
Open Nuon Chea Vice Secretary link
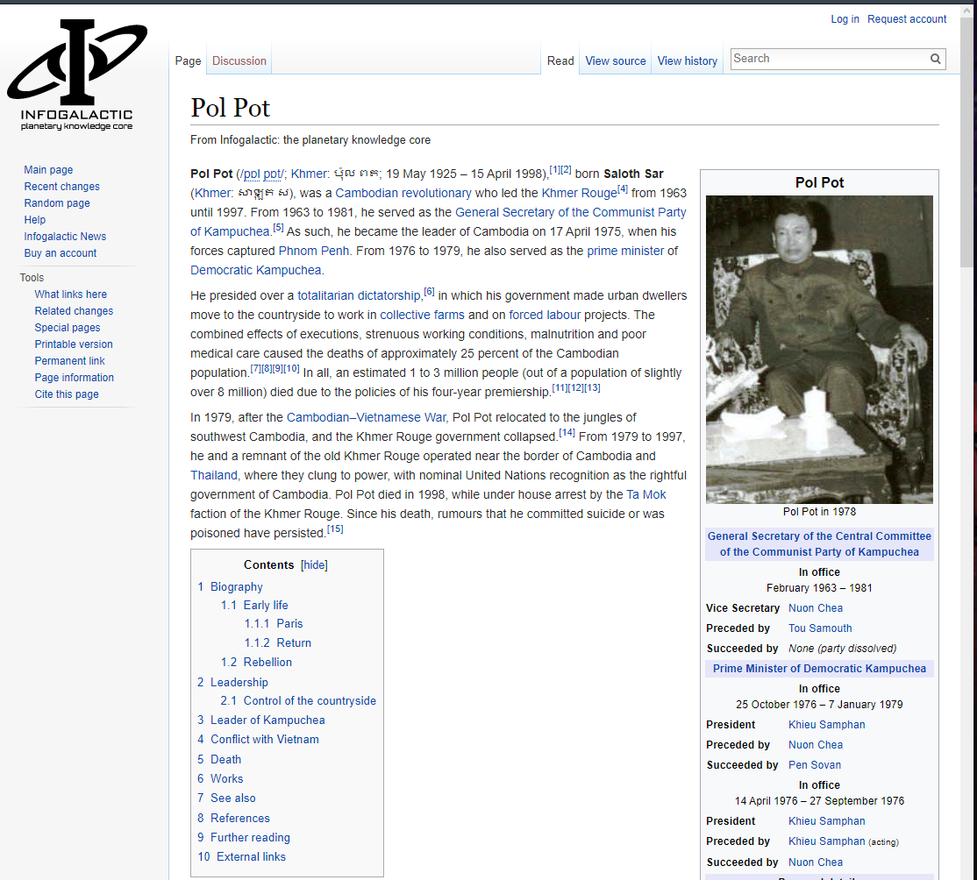pyautogui.click(x=816, y=608)
